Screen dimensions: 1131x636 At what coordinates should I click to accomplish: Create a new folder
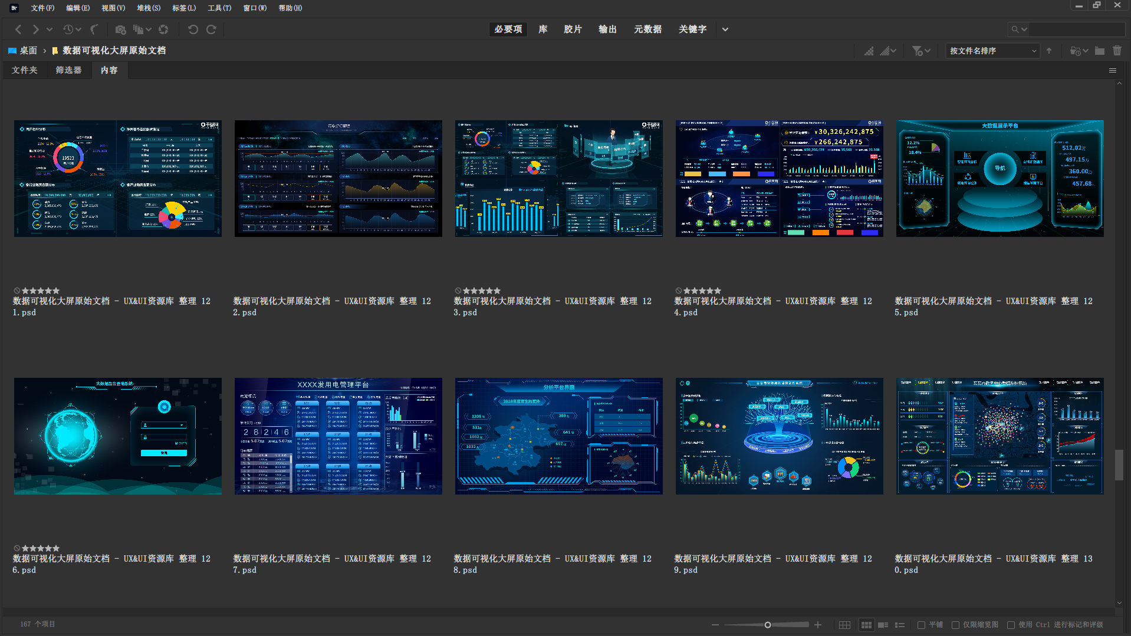[1100, 51]
